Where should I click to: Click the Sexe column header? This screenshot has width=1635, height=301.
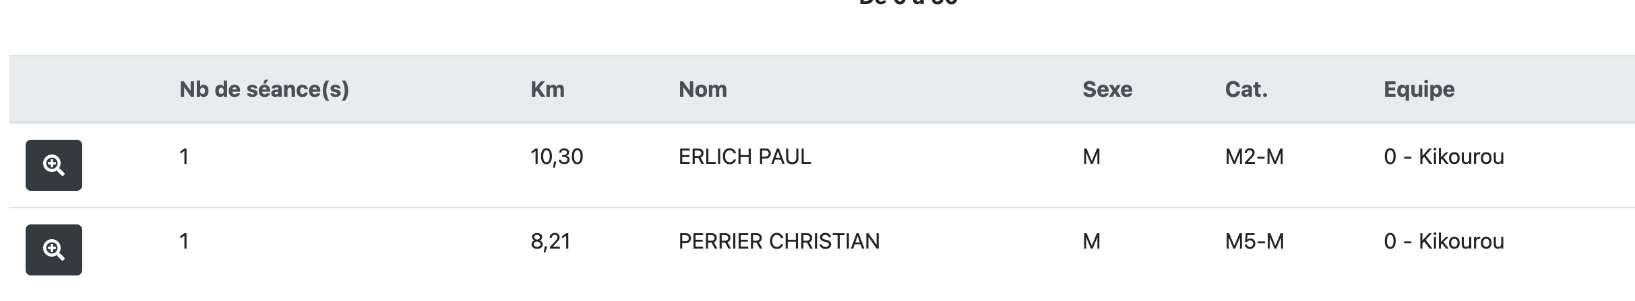tap(1107, 89)
